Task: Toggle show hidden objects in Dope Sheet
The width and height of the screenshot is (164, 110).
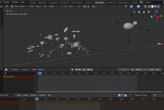Action: [x=122, y=95]
